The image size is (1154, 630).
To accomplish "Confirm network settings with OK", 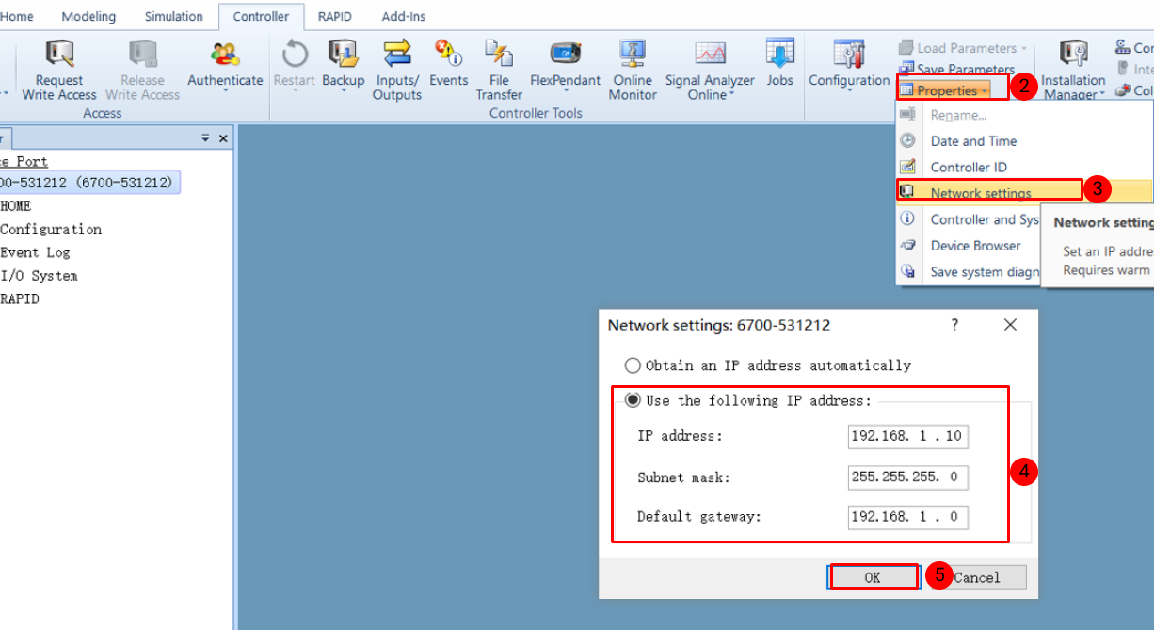I will pos(873,577).
